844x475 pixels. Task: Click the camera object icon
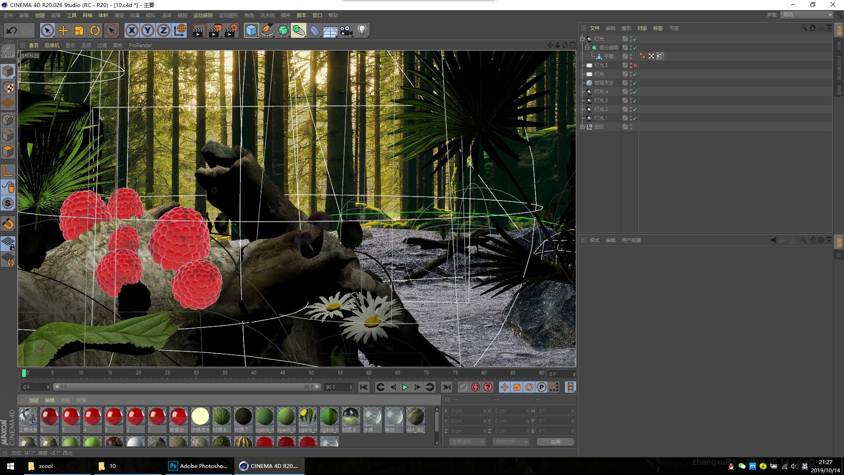[x=346, y=30]
